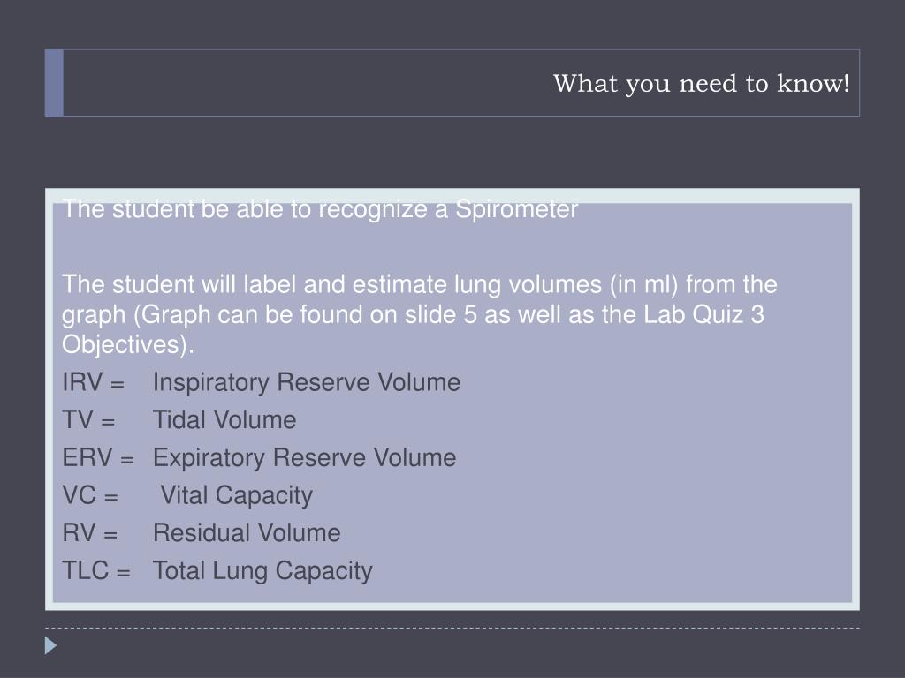This screenshot has height=678, width=905.
Task: Click the line 'The student be able to recognize a Spirometer'
Action: coord(320,209)
